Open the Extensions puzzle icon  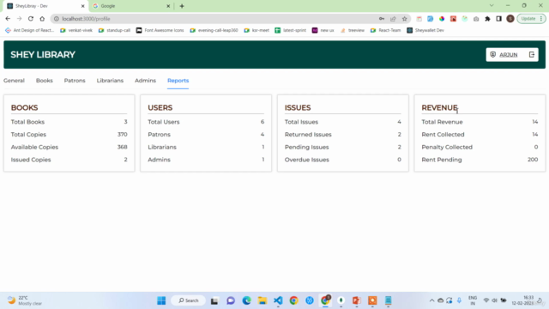click(x=487, y=19)
